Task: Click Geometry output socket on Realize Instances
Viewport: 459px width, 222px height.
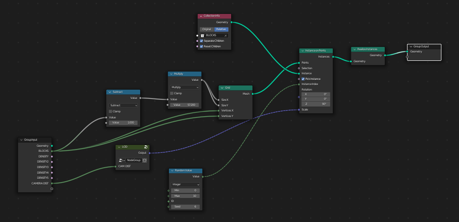Action: pos(385,55)
